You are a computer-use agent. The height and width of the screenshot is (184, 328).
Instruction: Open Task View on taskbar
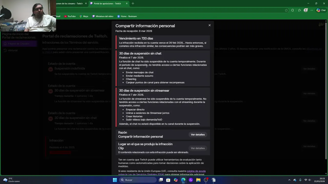click(x=161, y=180)
